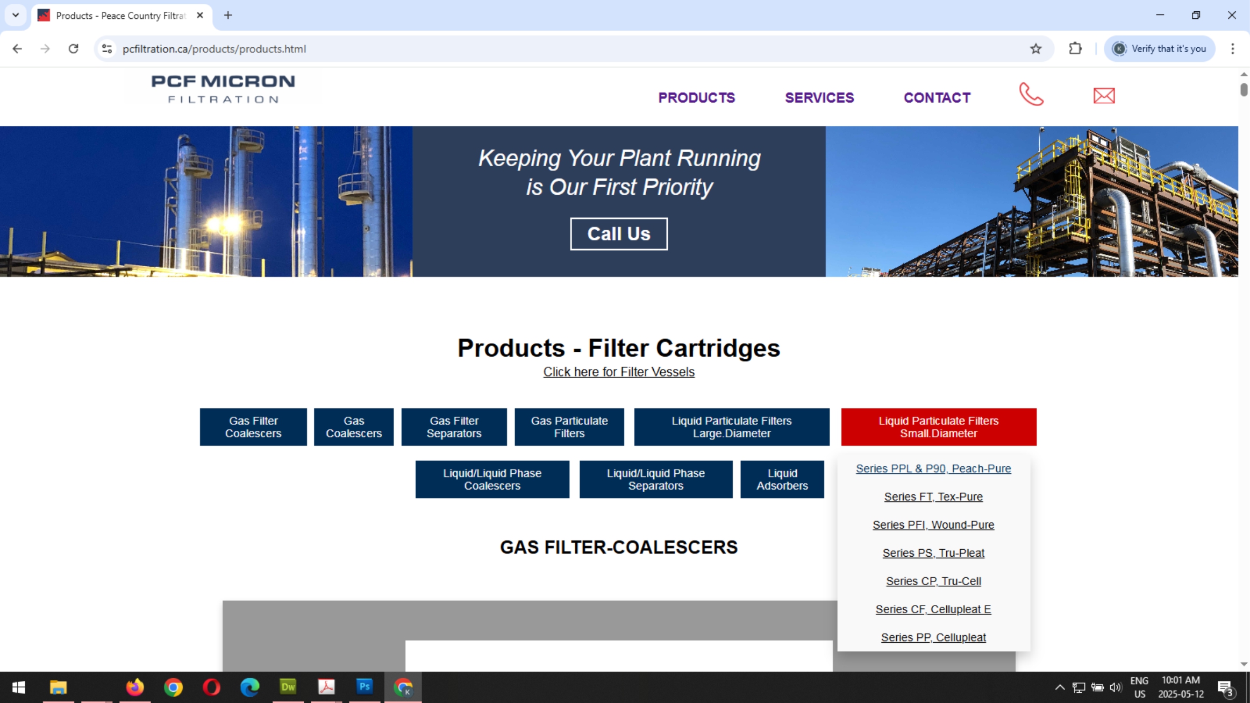The image size is (1250, 703).
Task: Open the Series FT, Tex-Pure link
Action: (933, 496)
